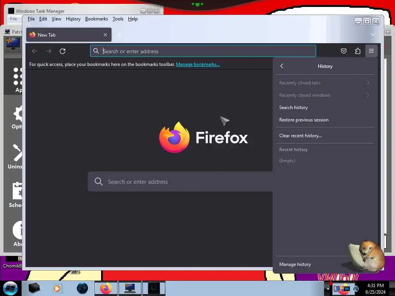The height and width of the screenshot is (296, 395).
Task: Open Clear recent history dialog
Action: [325, 136]
